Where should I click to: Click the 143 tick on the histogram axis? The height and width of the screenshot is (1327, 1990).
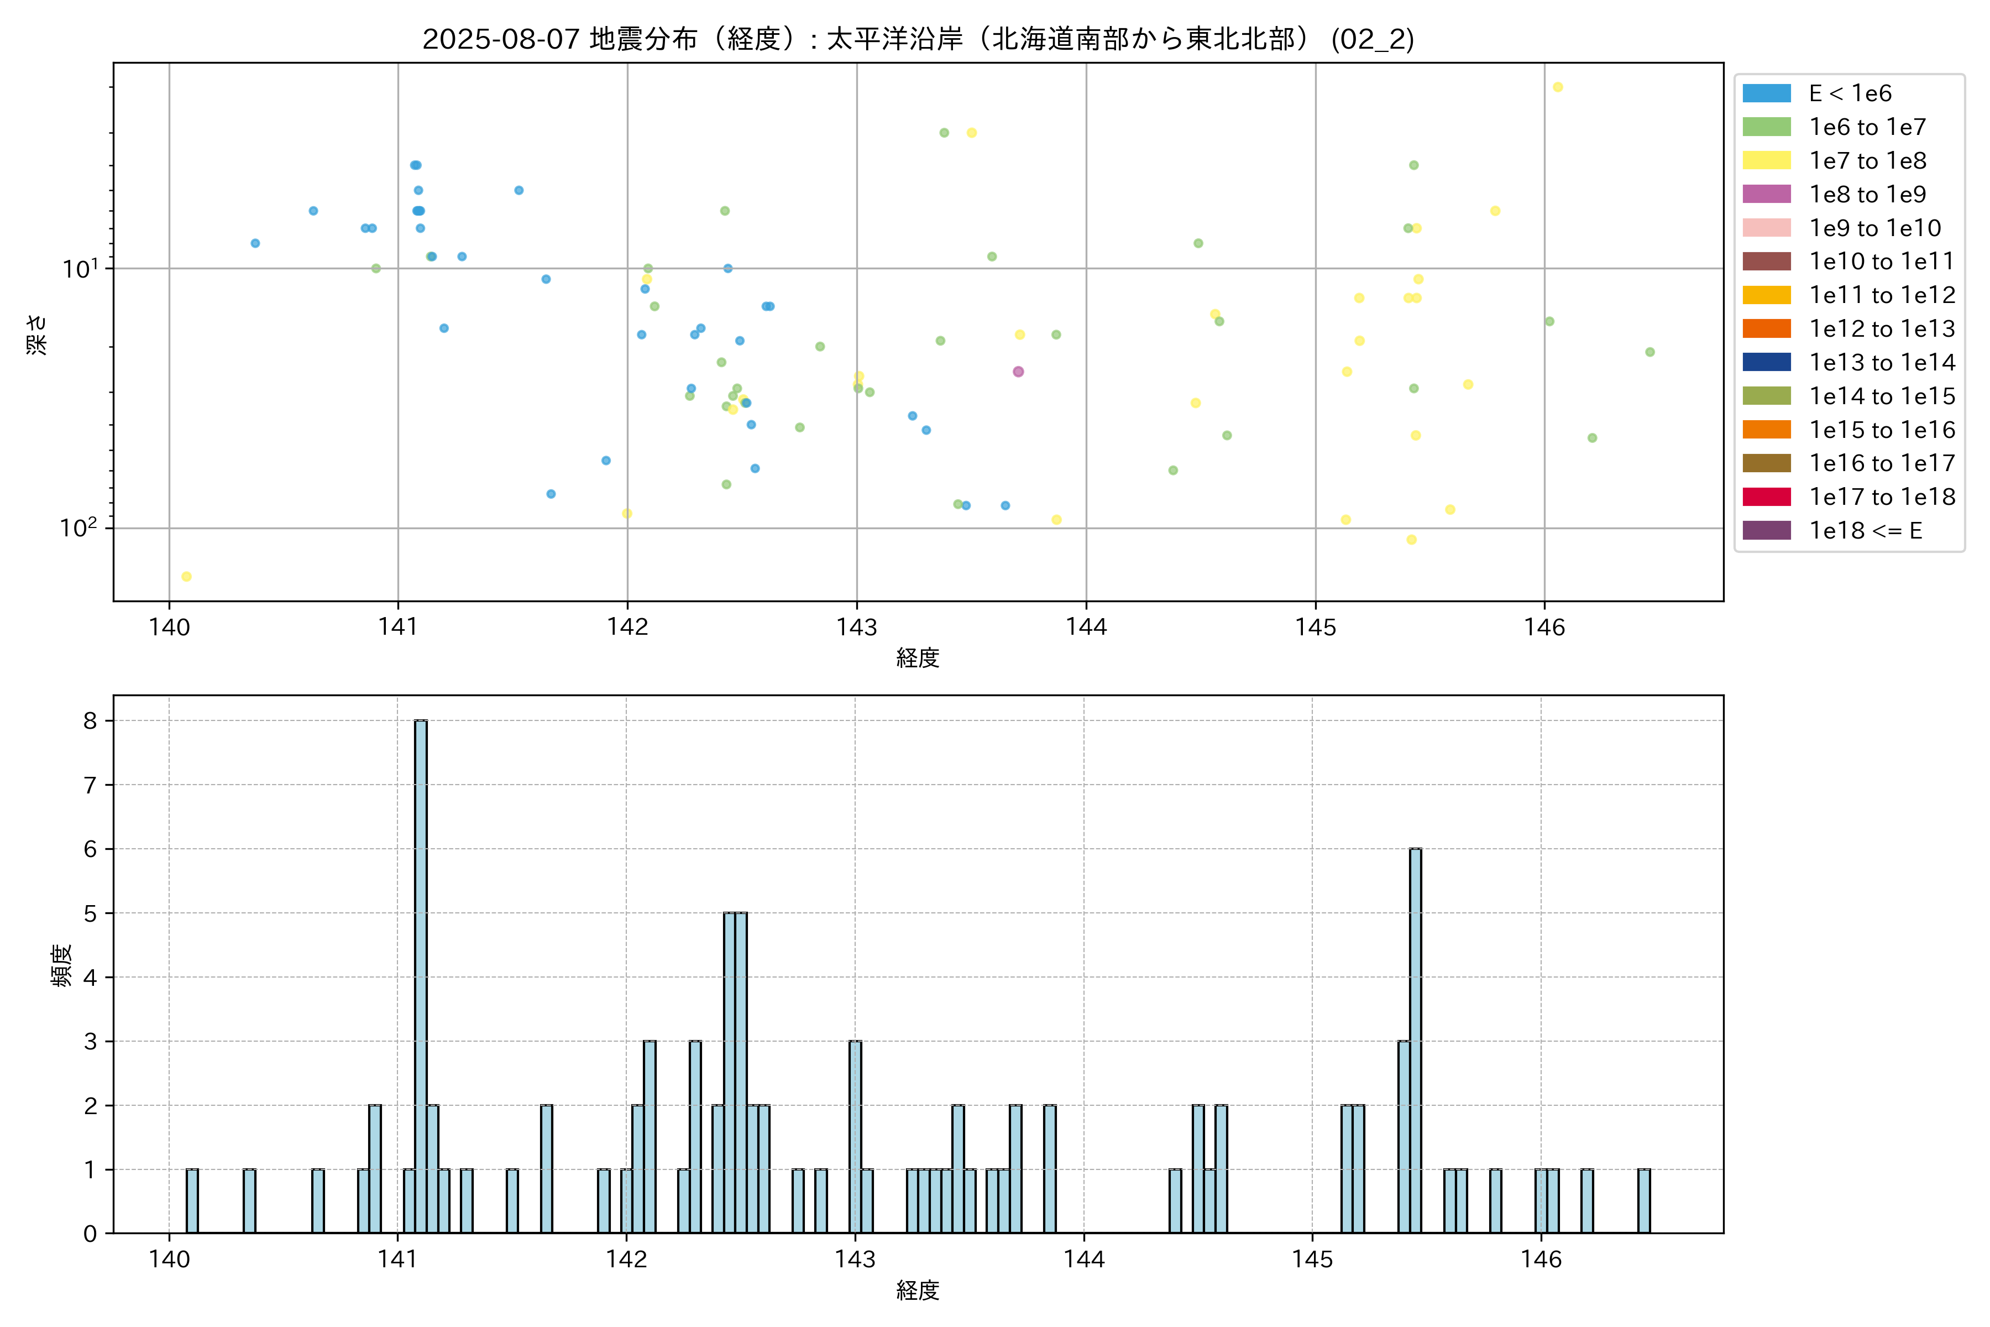tap(855, 1260)
